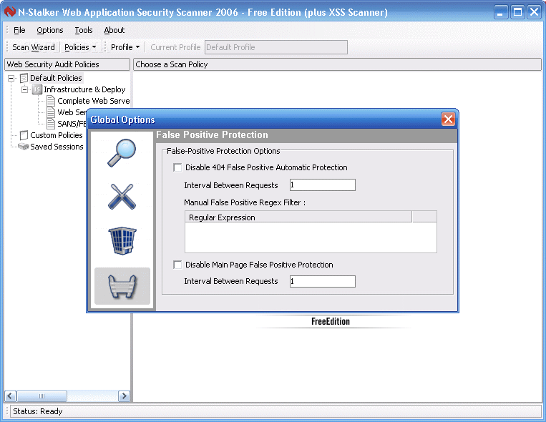The image size is (546, 422).
Task: Click the Regular Expression column header
Action: pyautogui.click(x=298, y=217)
